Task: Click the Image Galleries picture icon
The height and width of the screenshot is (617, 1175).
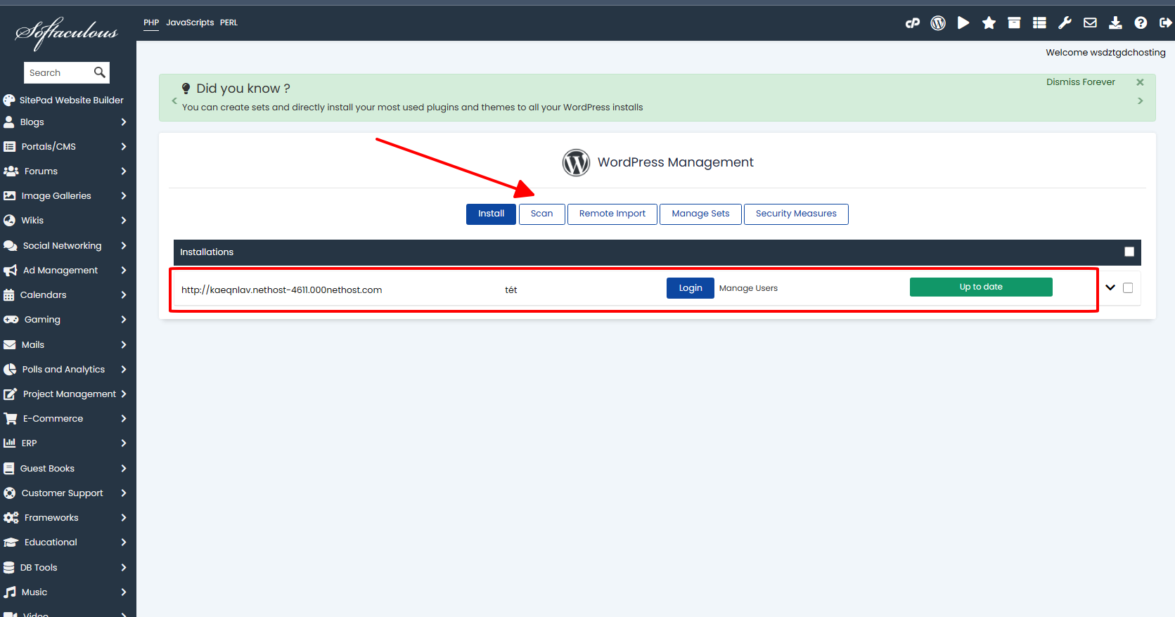Action: coord(9,196)
